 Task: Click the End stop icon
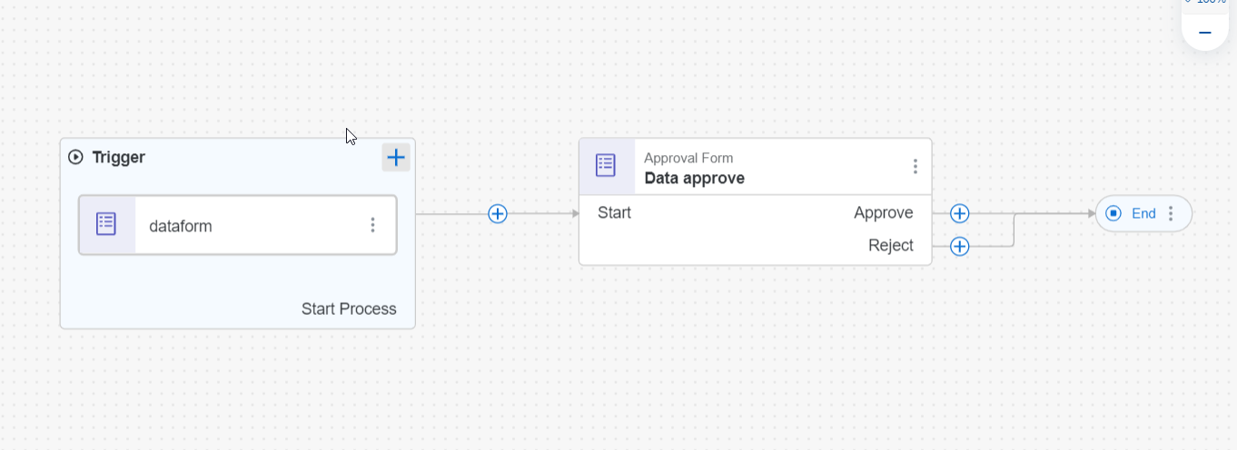point(1113,214)
